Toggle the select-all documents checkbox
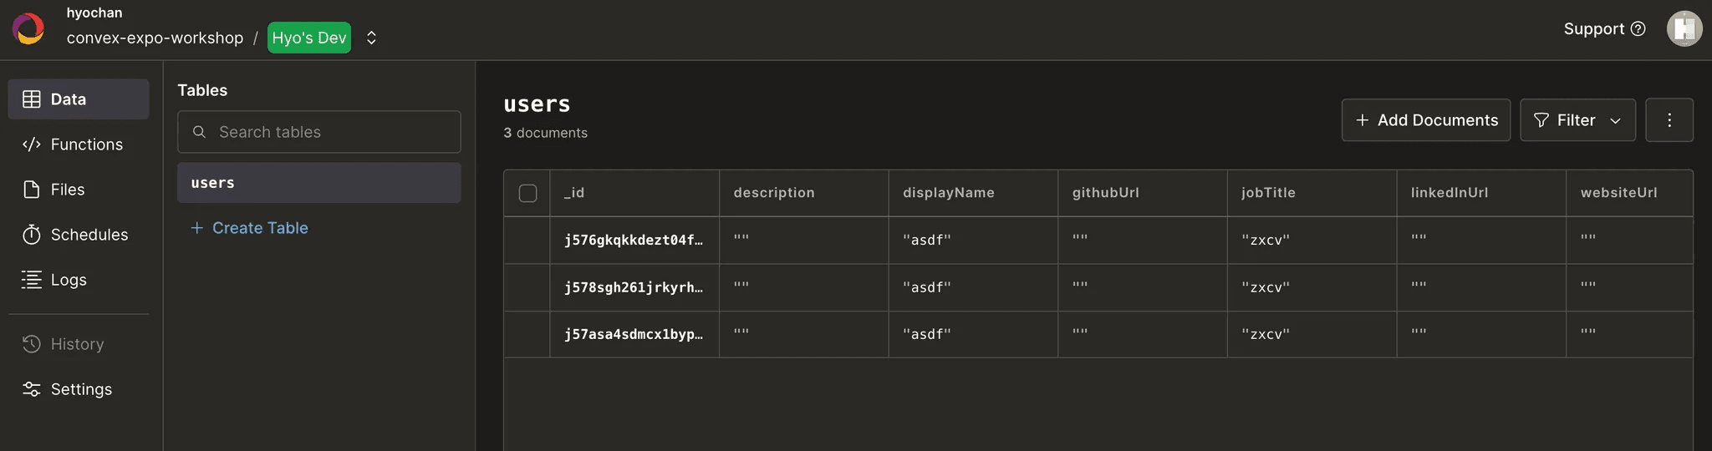Image resolution: width=1712 pixels, height=451 pixels. pos(527,193)
